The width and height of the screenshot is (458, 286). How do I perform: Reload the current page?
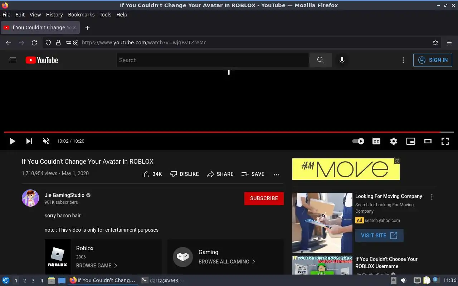click(34, 43)
